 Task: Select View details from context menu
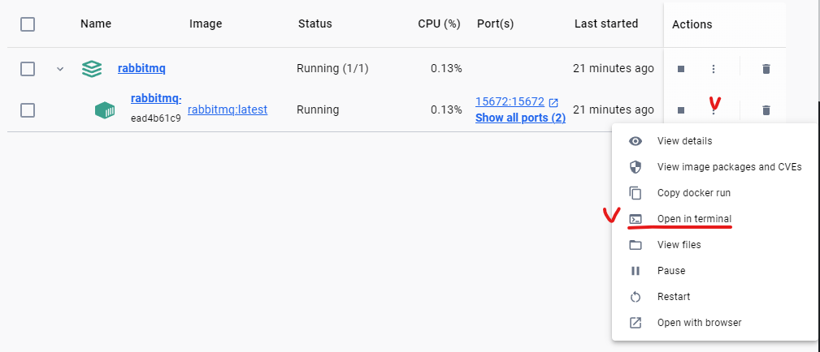[684, 141]
